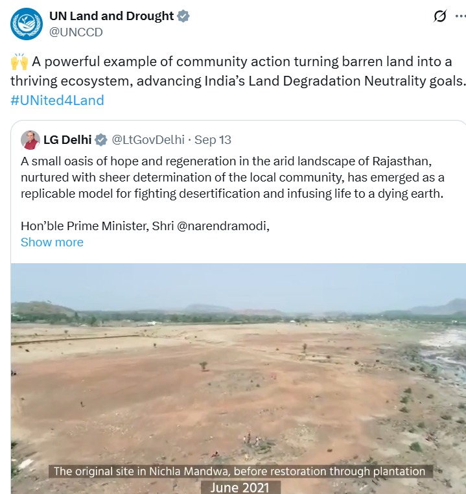
Task: Follow the #UNited4Land hashtag
Action: (57, 100)
